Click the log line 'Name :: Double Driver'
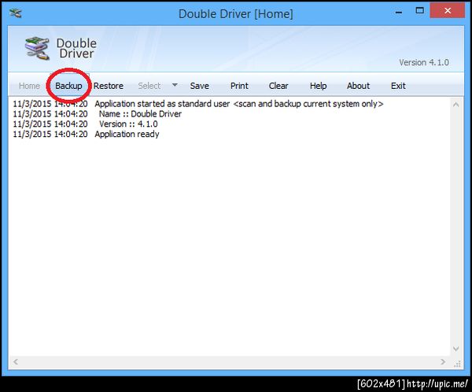The image size is (472, 392). [98, 114]
